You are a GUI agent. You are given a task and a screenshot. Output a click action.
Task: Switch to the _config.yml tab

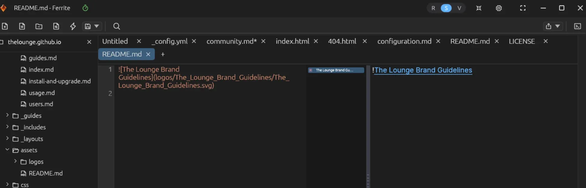pos(169,41)
